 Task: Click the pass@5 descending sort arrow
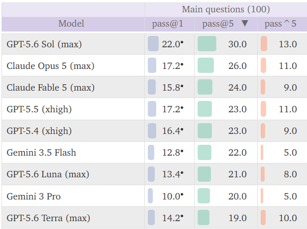point(245,23)
